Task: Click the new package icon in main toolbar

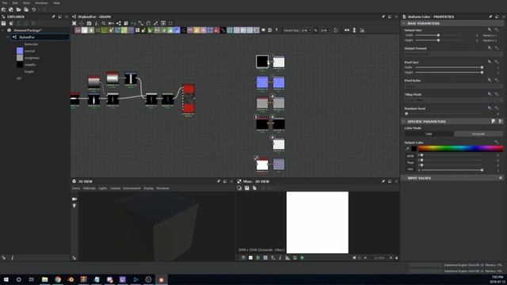Action: tap(3, 9)
